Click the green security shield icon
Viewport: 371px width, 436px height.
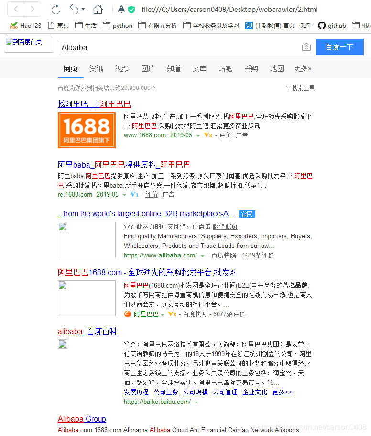(131, 10)
